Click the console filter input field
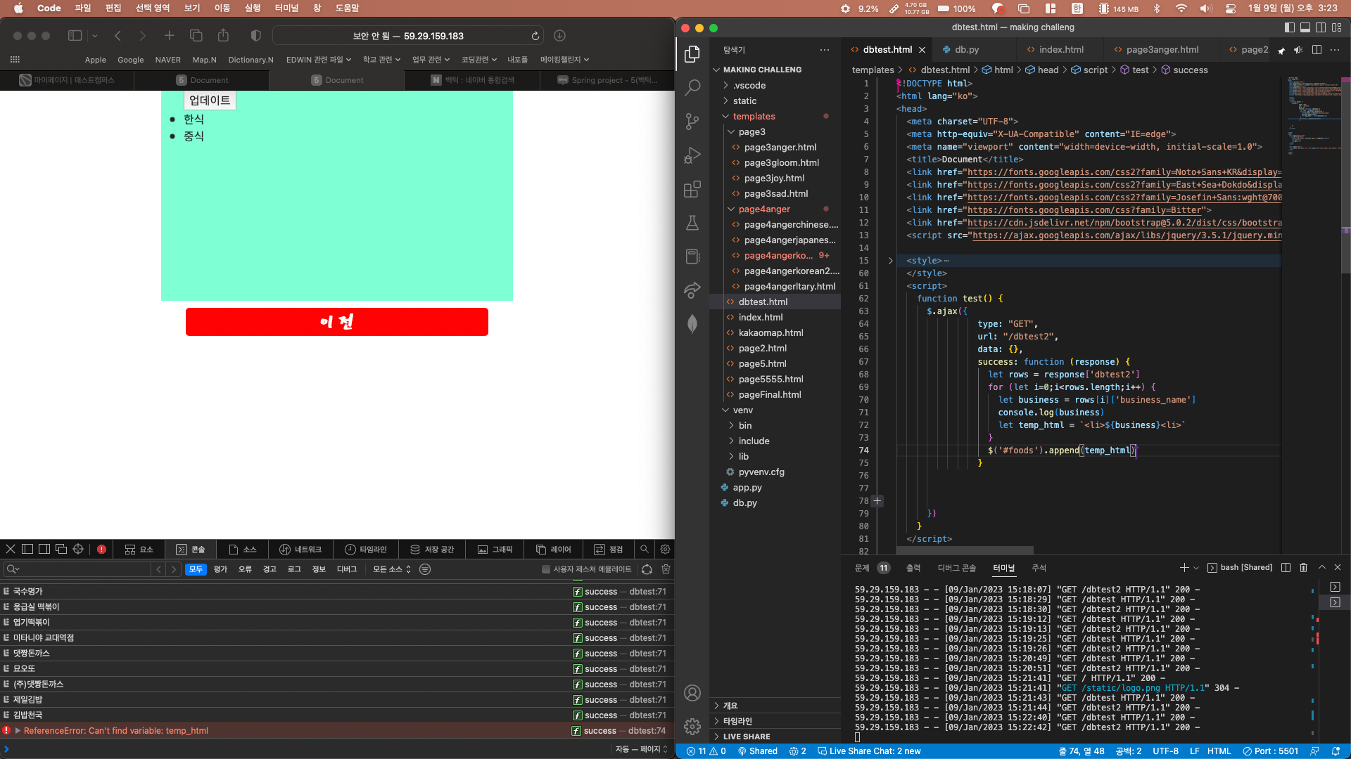 (77, 569)
